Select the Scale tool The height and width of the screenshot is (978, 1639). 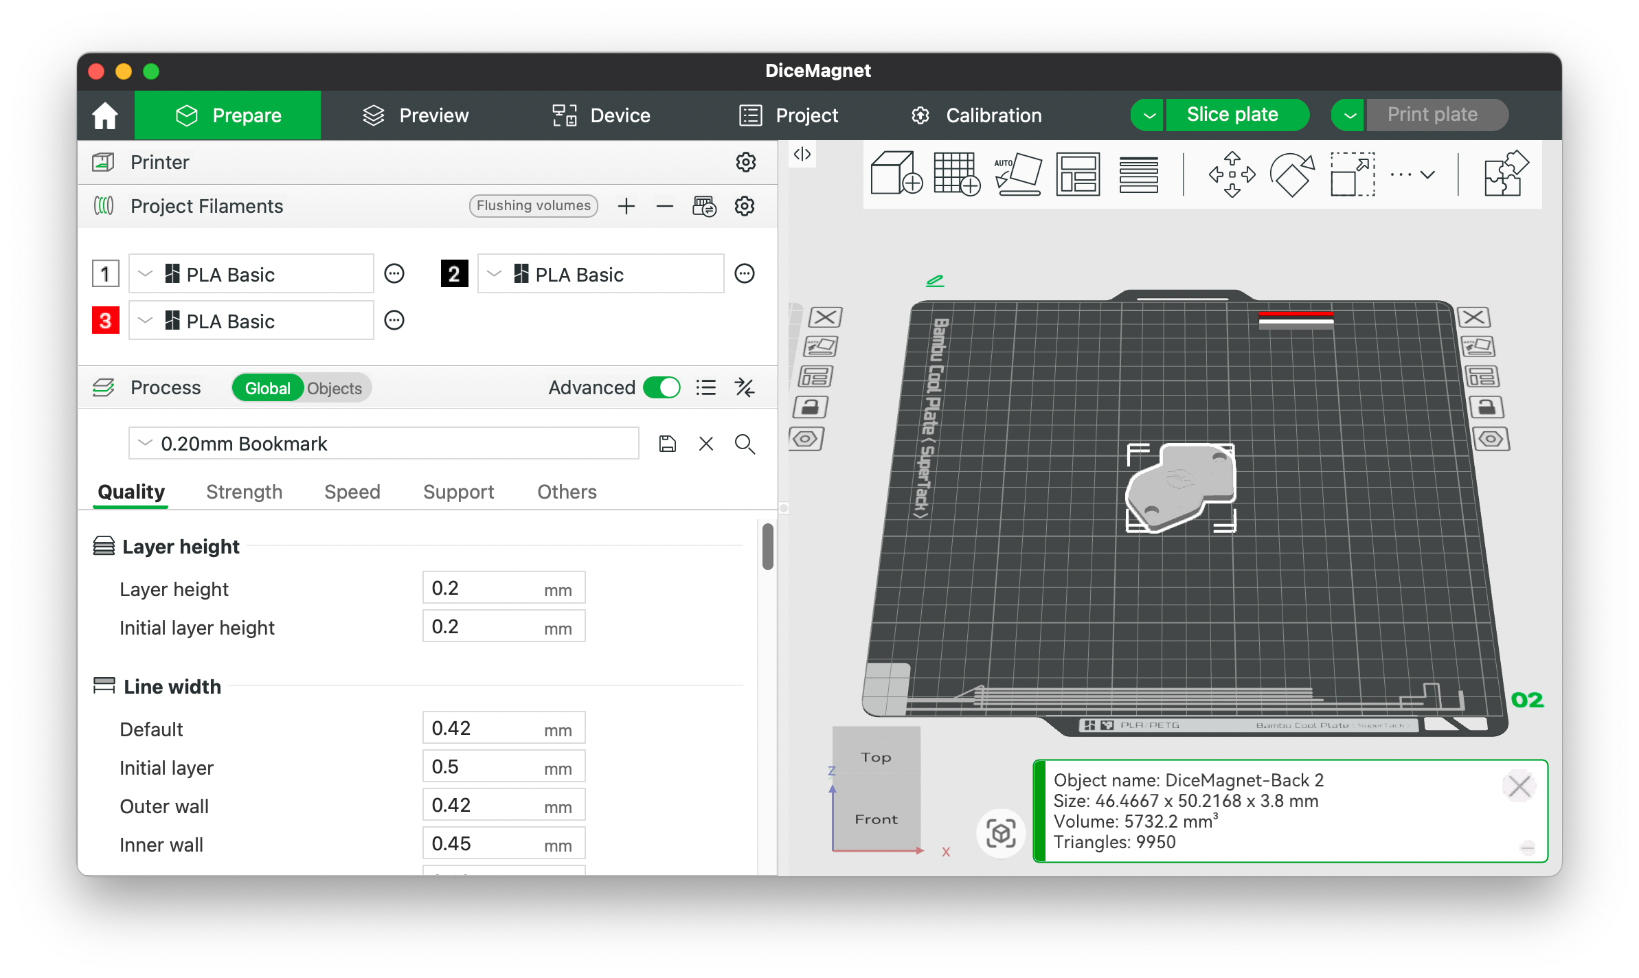(x=1353, y=174)
